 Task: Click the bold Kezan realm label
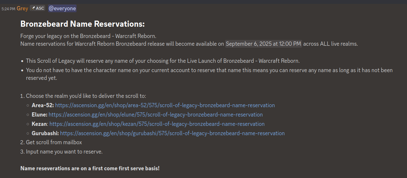(x=39, y=124)
